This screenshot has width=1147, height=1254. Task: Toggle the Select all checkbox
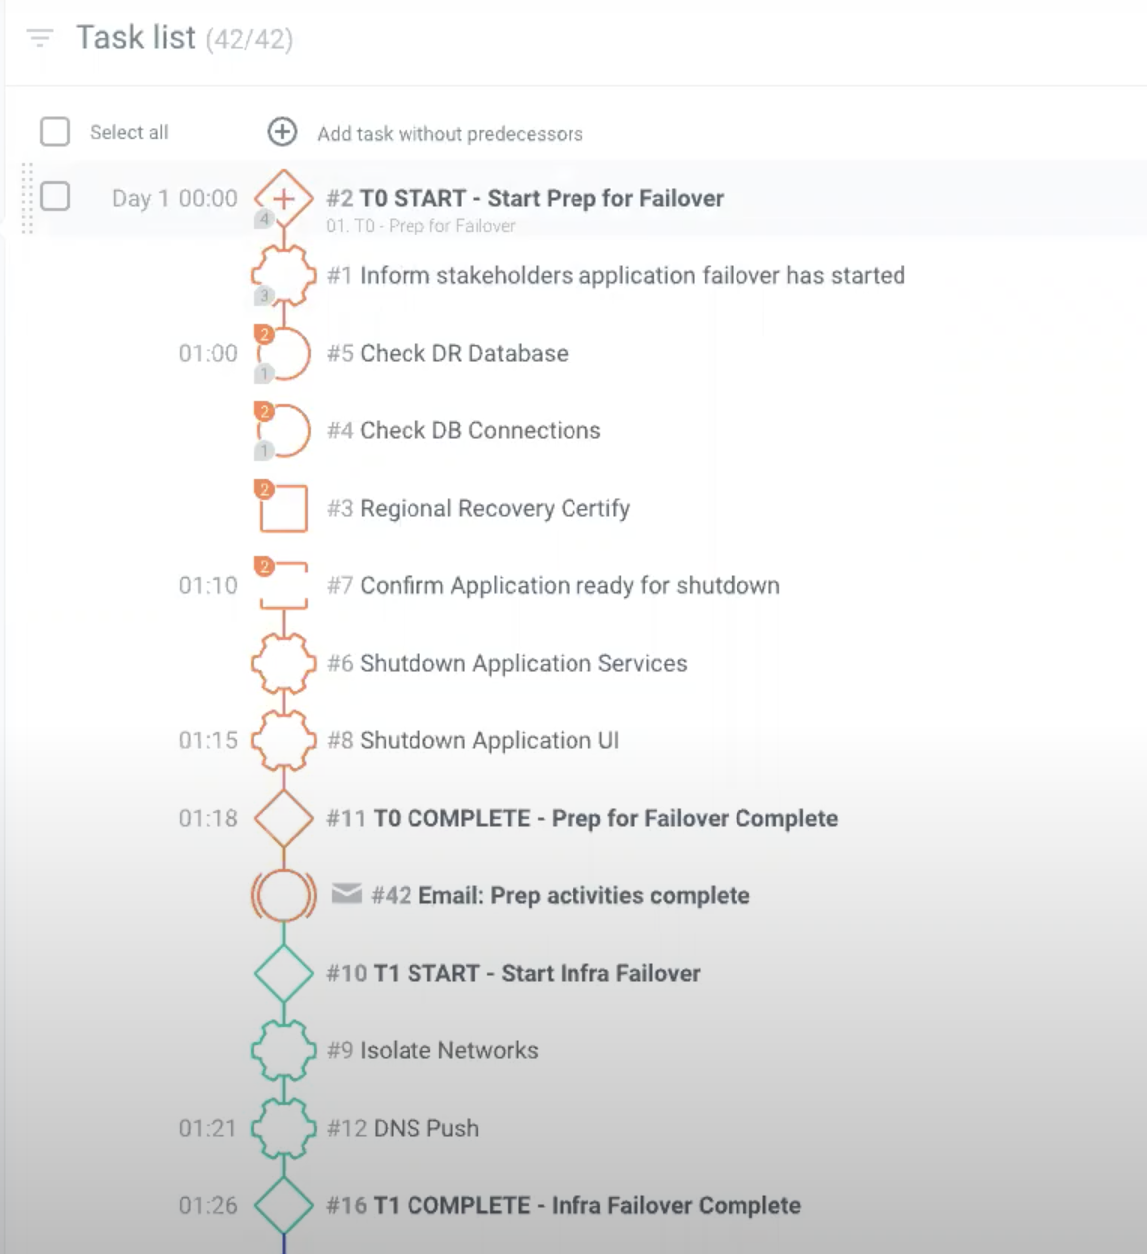pos(55,132)
